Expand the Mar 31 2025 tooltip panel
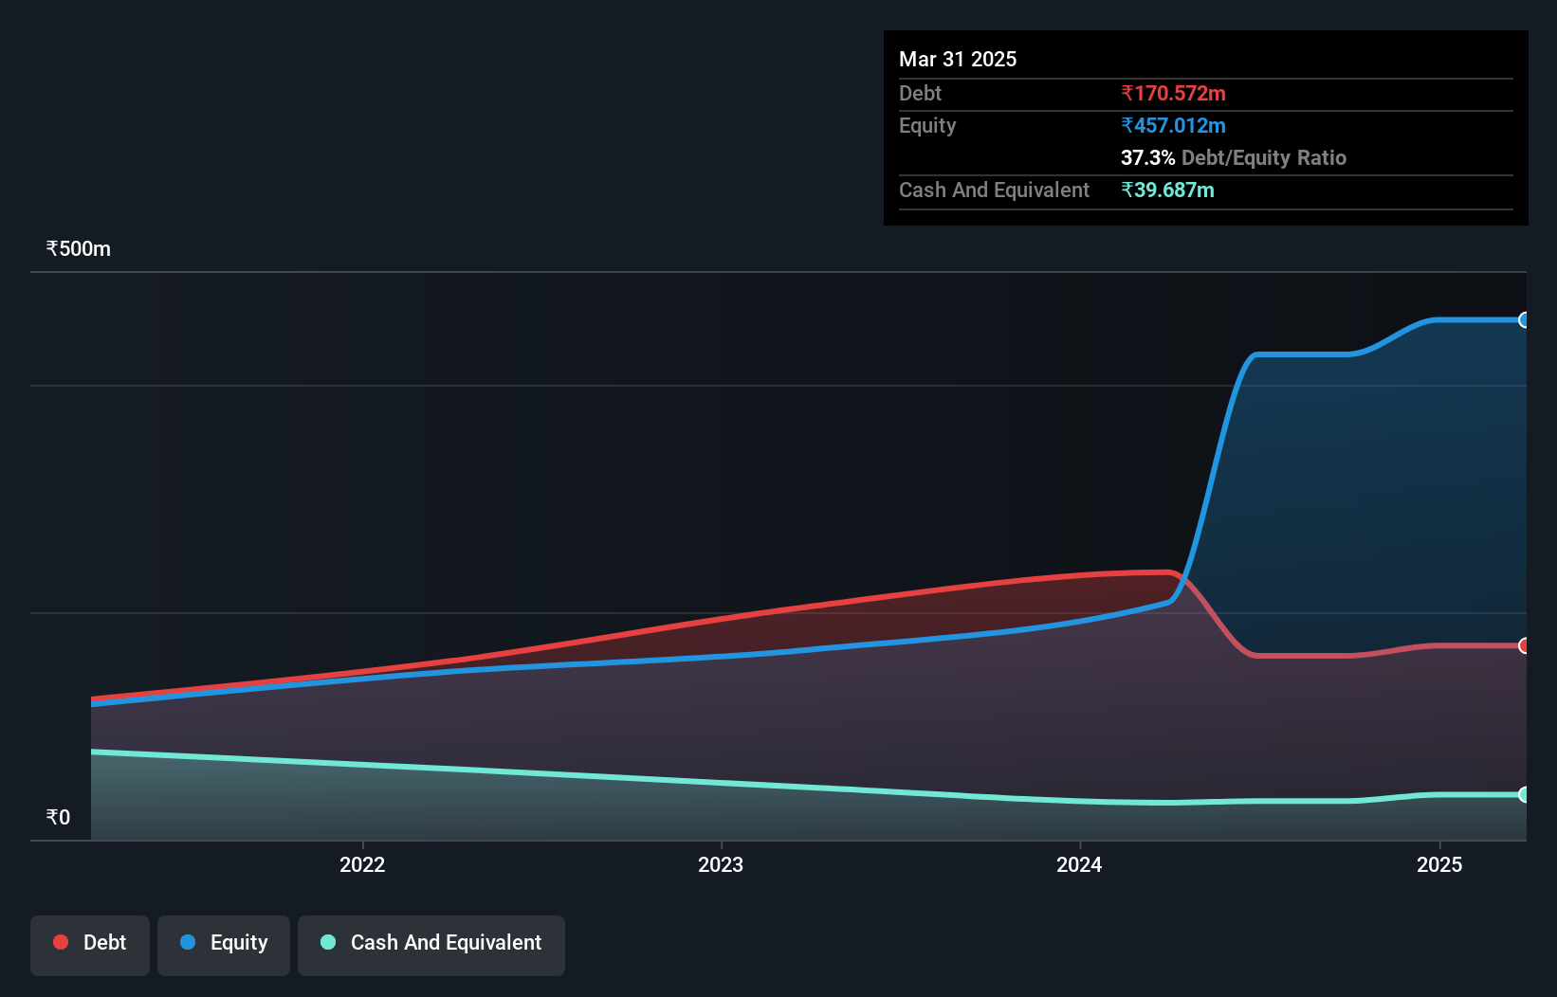 (x=957, y=59)
